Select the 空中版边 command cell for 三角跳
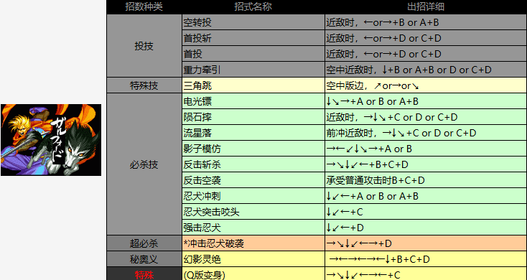 [426, 85]
